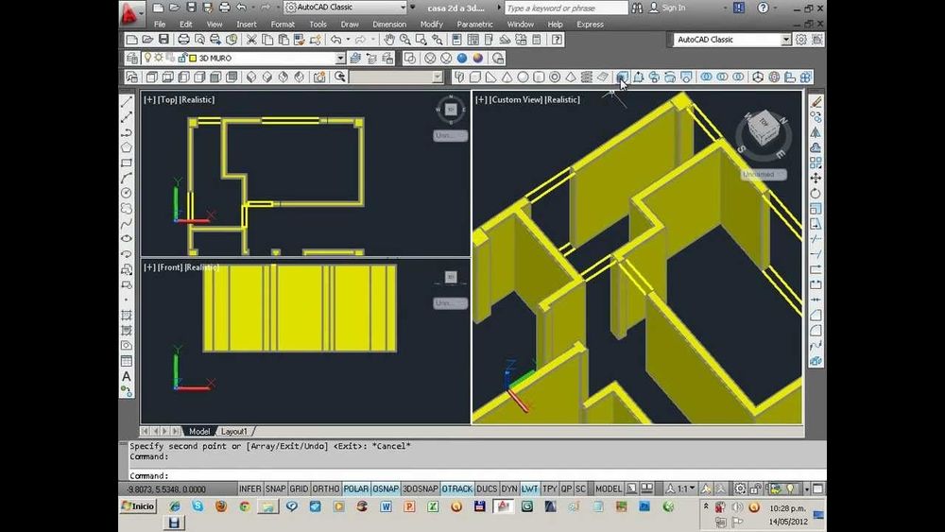Click the [Realistic] visual style label in Top viewport
945x532 pixels.
pos(198,99)
